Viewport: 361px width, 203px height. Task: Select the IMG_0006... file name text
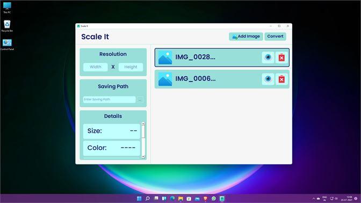(196, 79)
